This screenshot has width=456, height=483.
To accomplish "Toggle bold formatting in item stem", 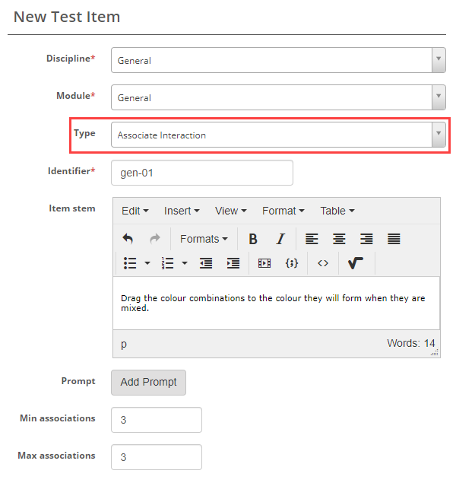I will 253,239.
